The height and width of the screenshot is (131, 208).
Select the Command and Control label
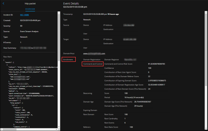pos(92,64)
